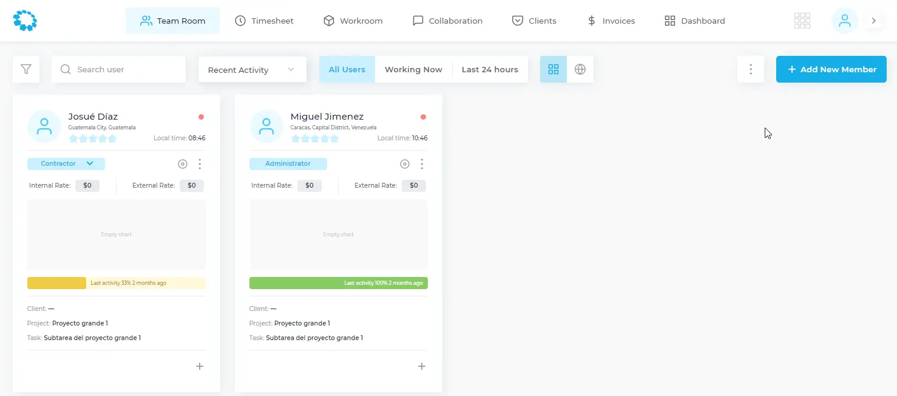
Task: Click the filter funnel icon
Action: [26, 69]
